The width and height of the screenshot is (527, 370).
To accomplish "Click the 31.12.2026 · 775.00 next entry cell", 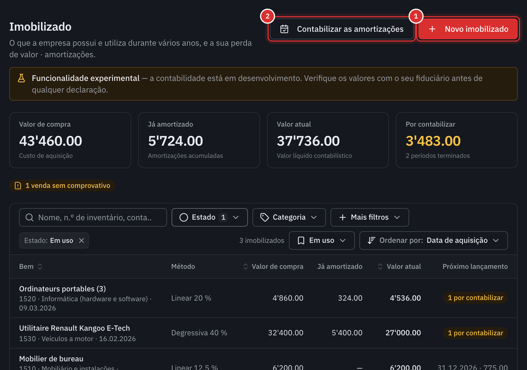I will coord(472,367).
